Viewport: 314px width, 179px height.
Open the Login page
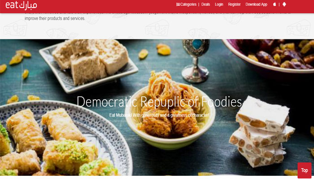click(219, 4)
